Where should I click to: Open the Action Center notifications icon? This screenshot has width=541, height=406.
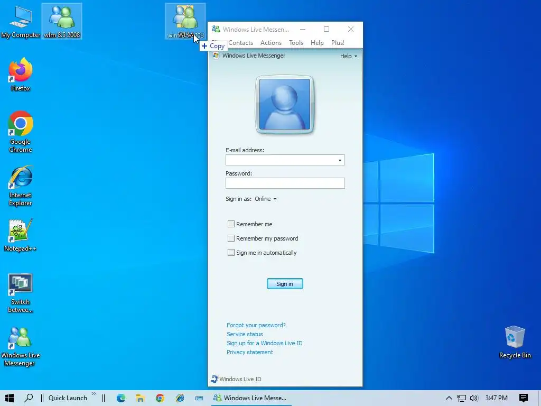[524, 398]
